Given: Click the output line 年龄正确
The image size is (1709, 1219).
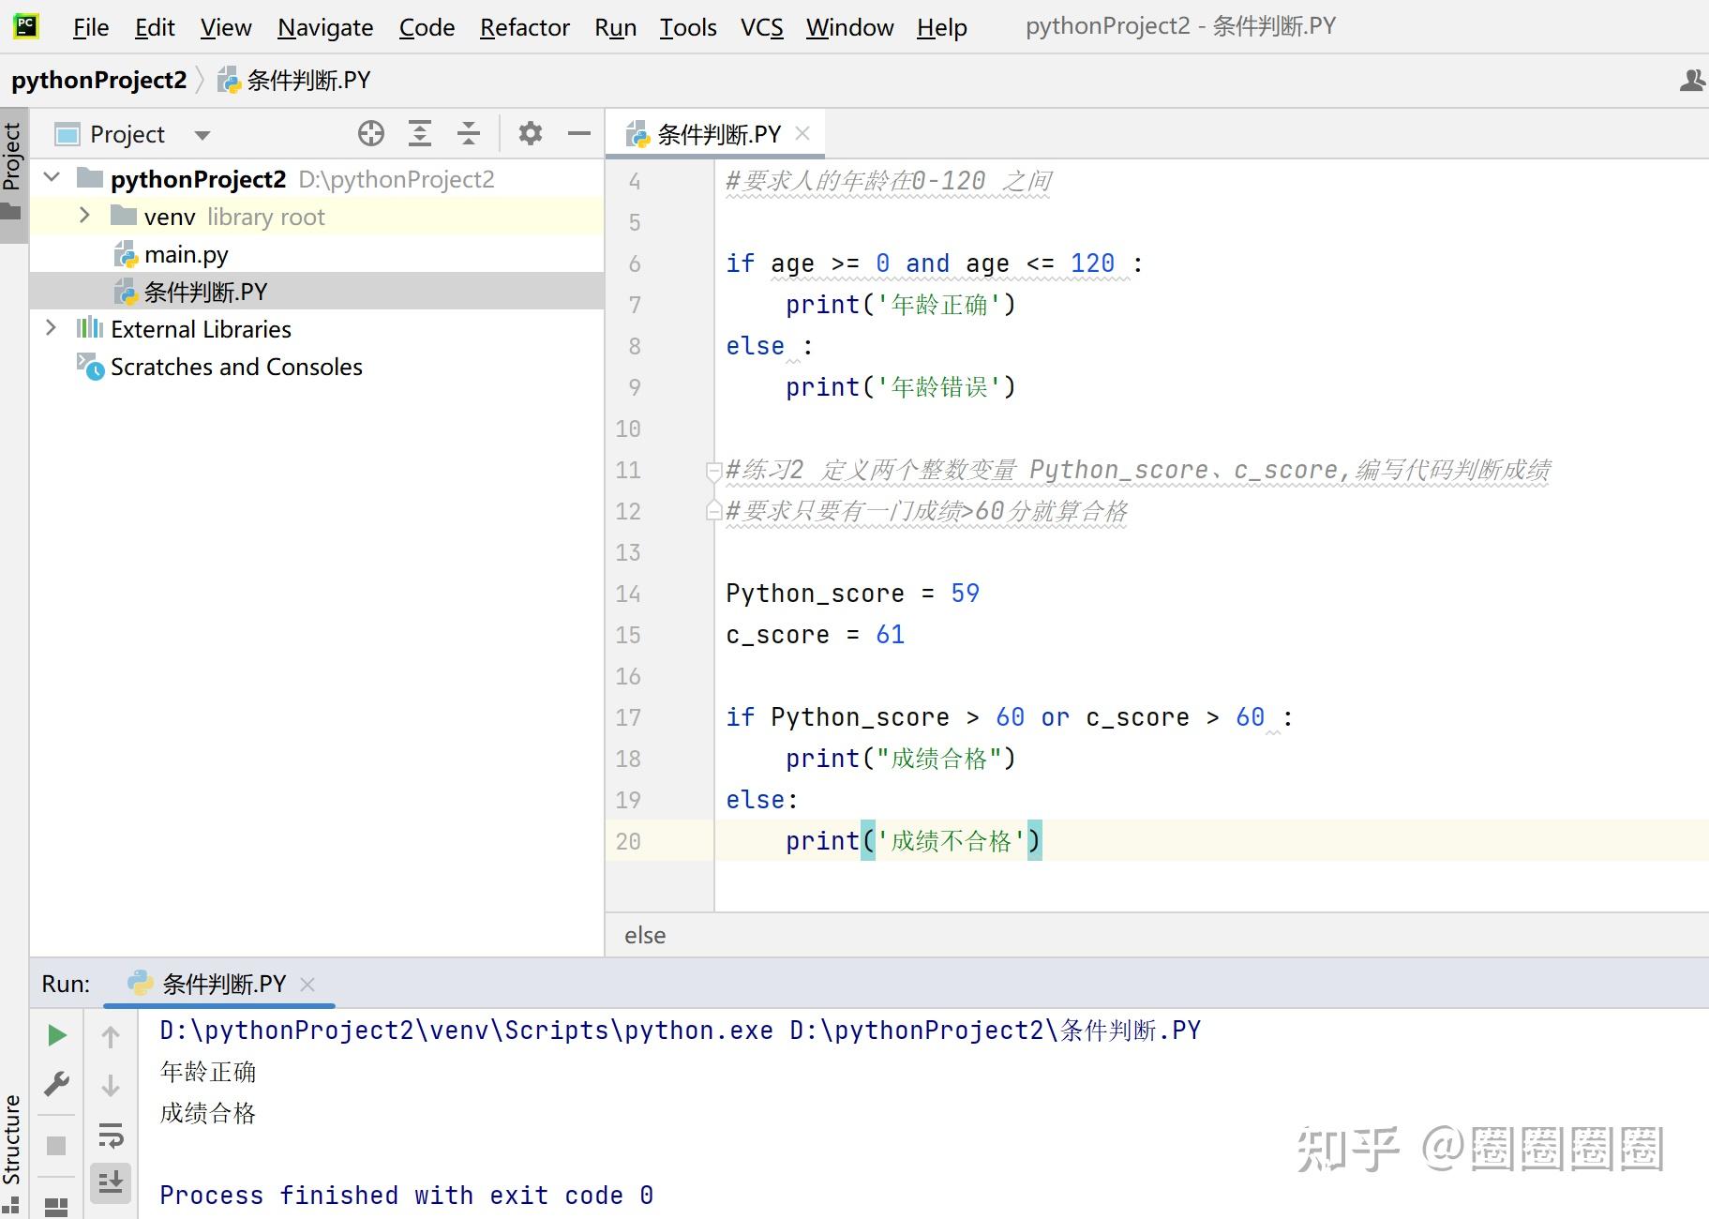Looking at the screenshot, I should (208, 1072).
